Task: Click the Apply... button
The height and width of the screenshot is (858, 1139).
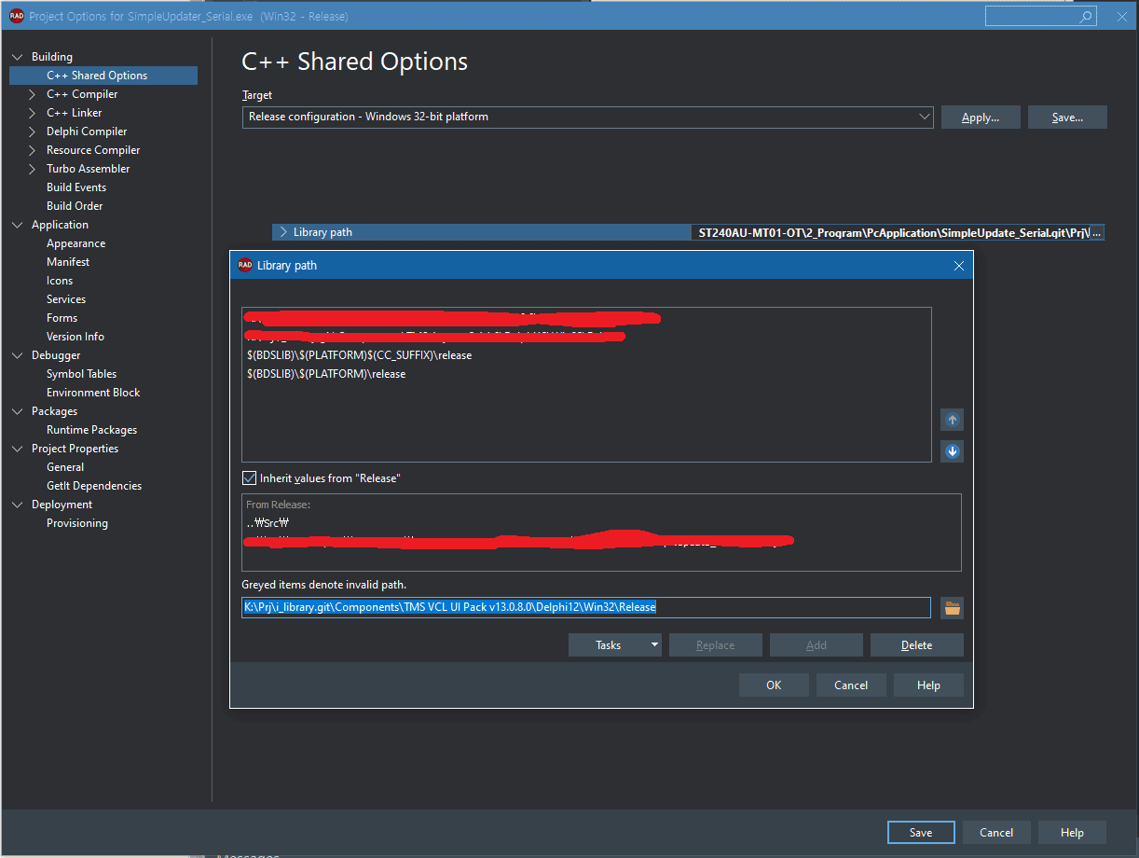Action: pyautogui.click(x=980, y=118)
